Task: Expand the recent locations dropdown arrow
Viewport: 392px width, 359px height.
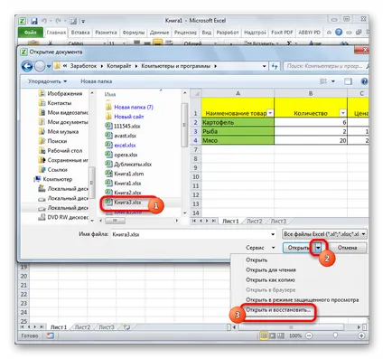Action: pyautogui.click(x=49, y=66)
